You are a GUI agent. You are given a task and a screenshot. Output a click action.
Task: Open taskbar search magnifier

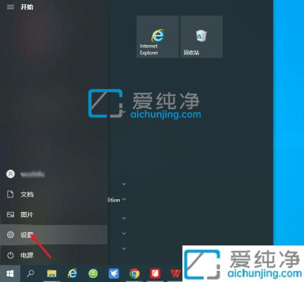pyautogui.click(x=30, y=273)
